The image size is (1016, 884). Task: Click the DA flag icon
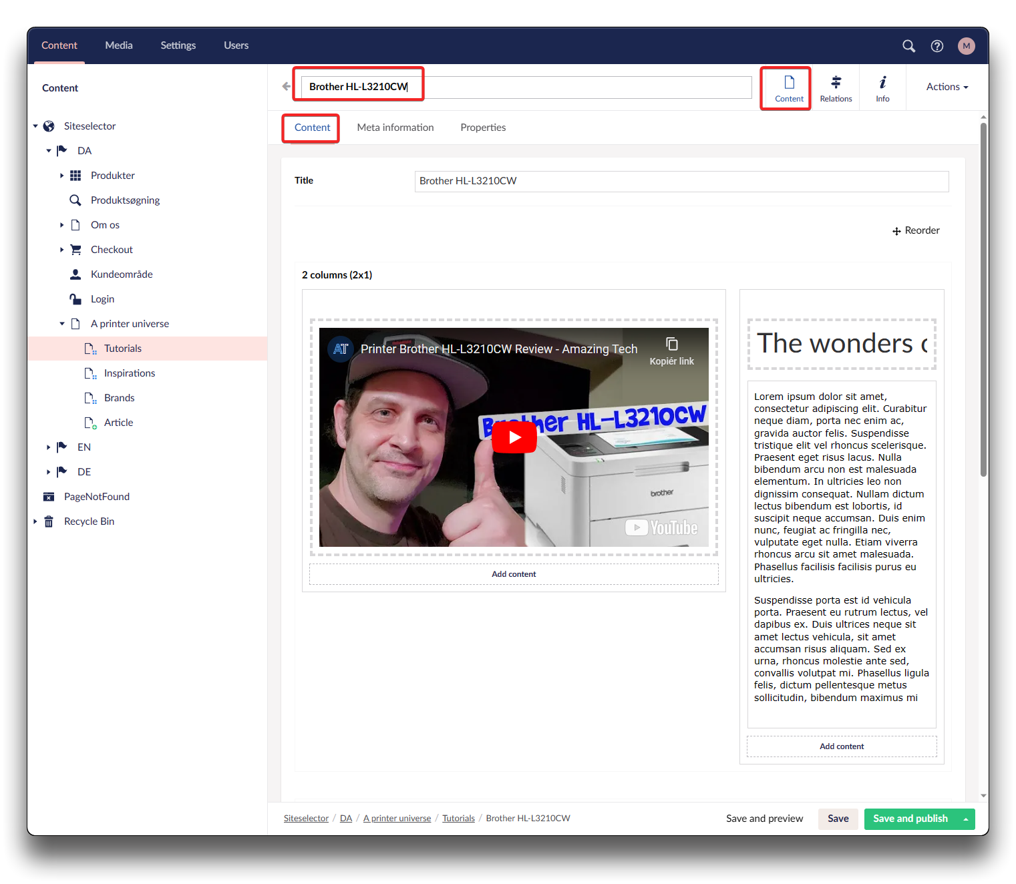pyautogui.click(x=62, y=151)
